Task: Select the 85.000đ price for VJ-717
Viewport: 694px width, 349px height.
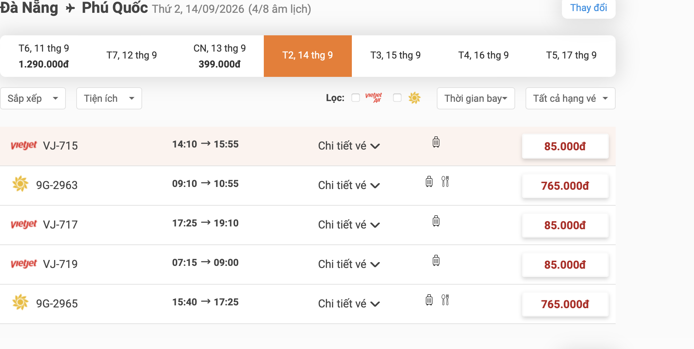Action: pyautogui.click(x=565, y=225)
